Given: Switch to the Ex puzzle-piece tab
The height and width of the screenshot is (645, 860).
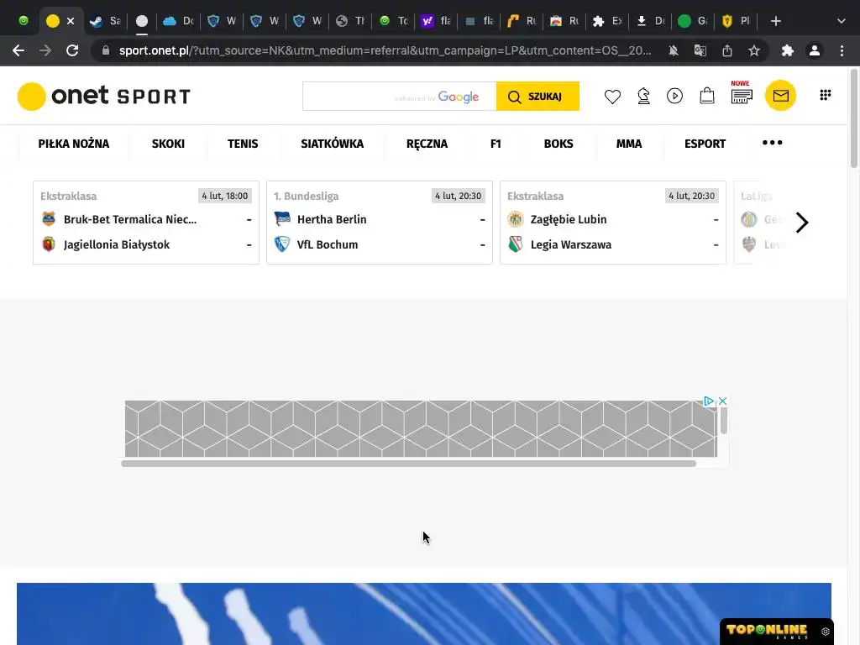Looking at the screenshot, I should point(607,21).
